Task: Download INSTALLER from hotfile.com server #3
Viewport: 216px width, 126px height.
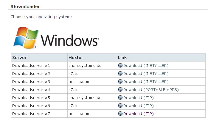Action: (x=146, y=81)
